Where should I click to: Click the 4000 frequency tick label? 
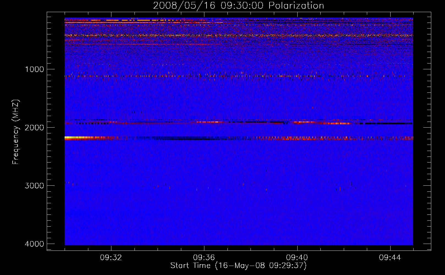tap(34, 244)
